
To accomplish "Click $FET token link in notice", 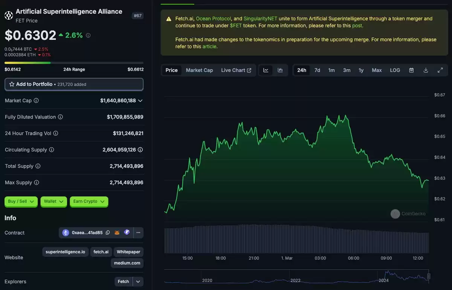I will click(236, 26).
